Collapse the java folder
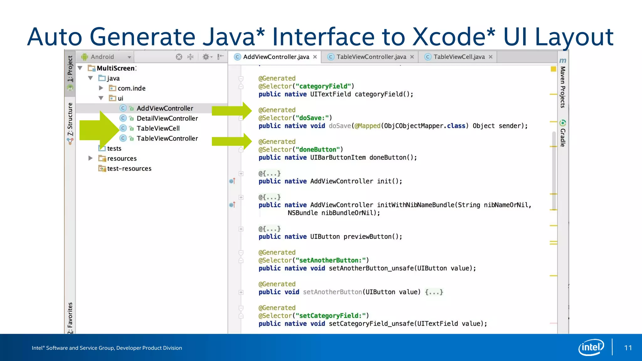 pos(91,78)
